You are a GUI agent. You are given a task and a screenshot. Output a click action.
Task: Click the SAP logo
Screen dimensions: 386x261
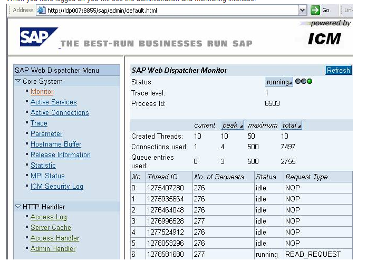tap(38, 37)
